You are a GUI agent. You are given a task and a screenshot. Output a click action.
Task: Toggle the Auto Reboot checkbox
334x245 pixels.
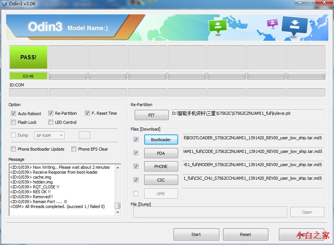(14, 113)
